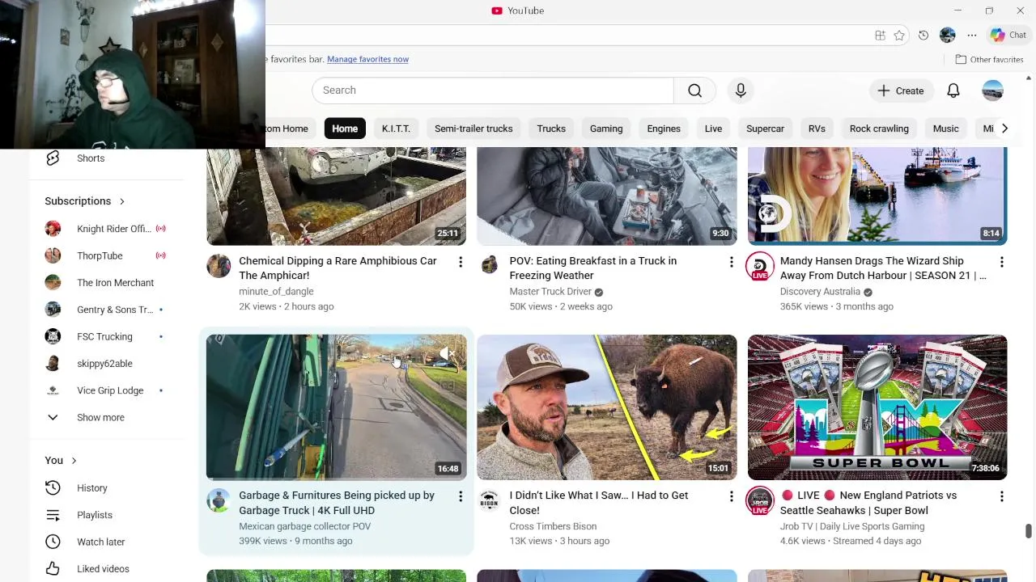1036x582 pixels.
Task: Select the Music chip
Action: (945, 129)
